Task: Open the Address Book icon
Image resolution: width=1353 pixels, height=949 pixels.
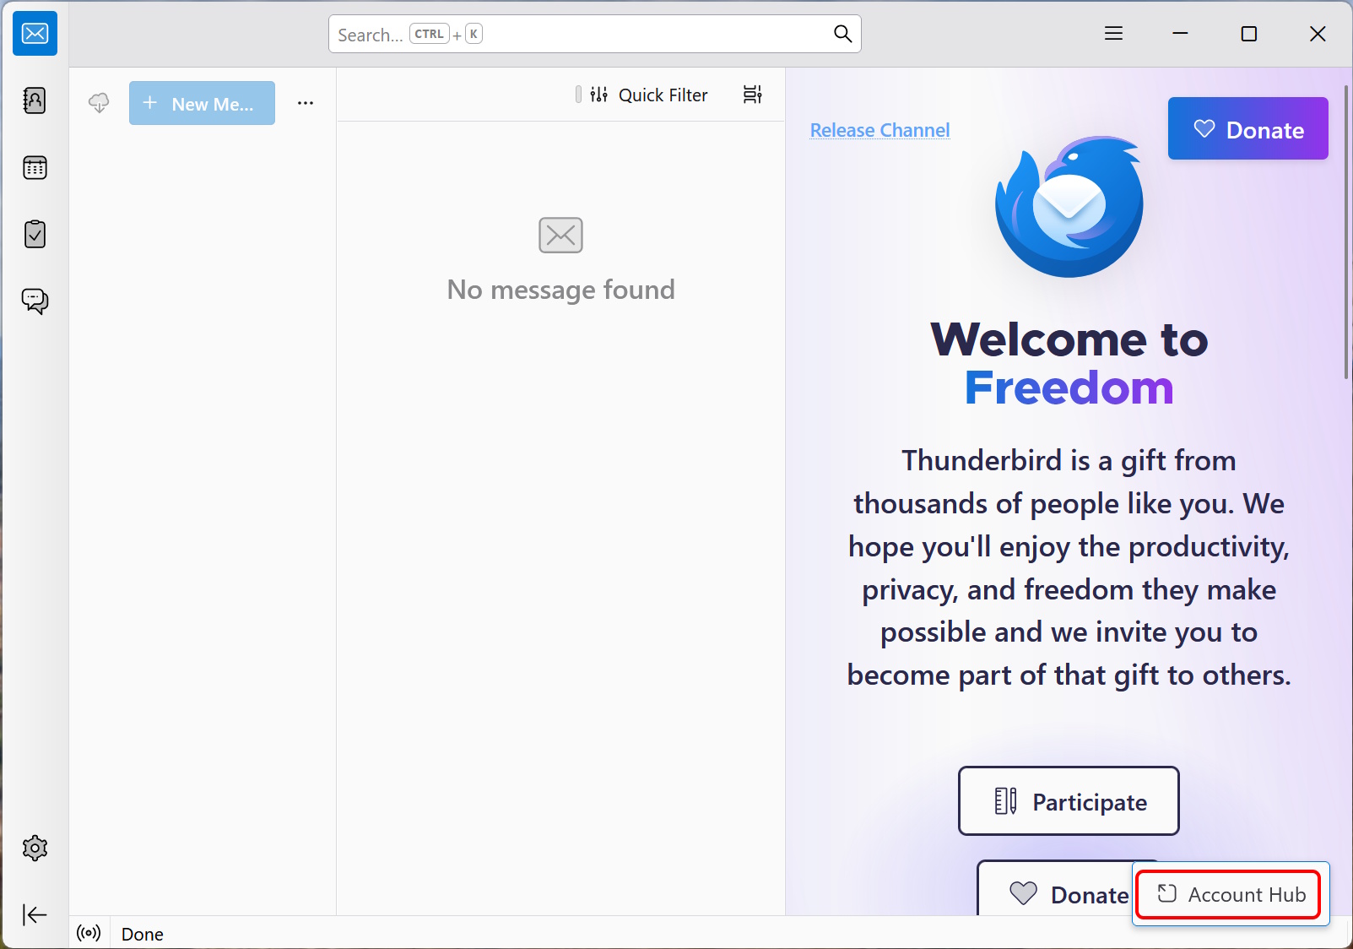Action: coord(35,100)
